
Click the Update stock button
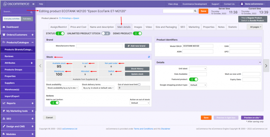(137, 74)
